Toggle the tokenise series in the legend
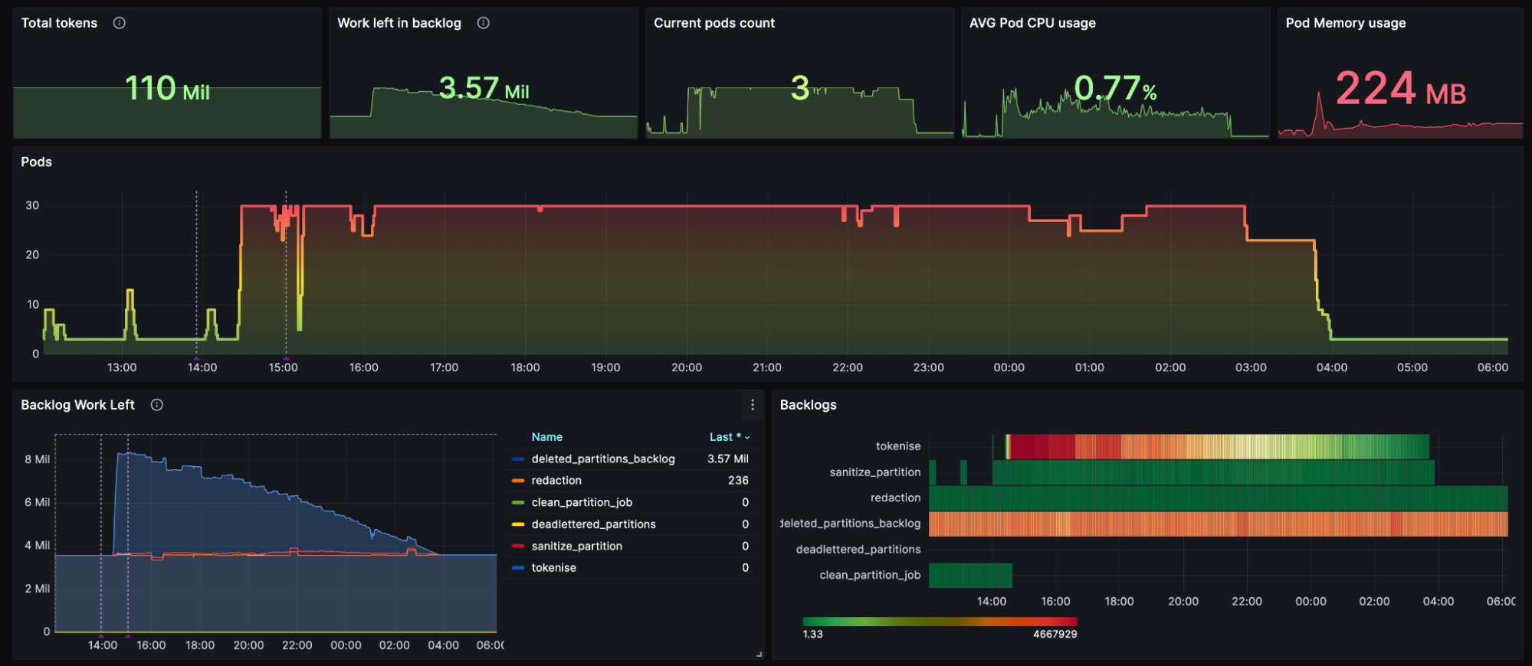This screenshot has width=1532, height=666. coord(553,568)
